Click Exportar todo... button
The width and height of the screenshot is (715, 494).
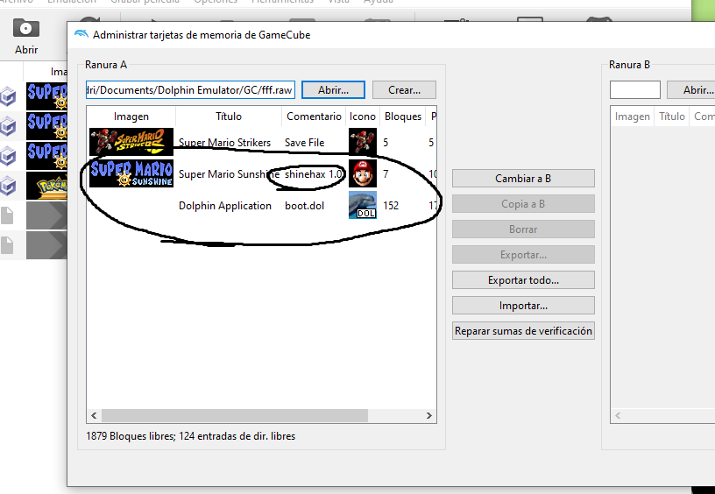pos(523,279)
